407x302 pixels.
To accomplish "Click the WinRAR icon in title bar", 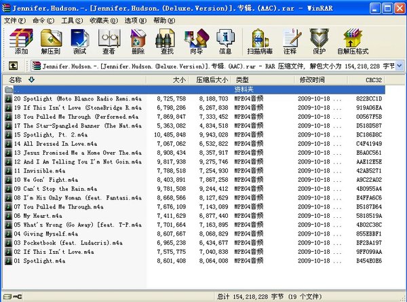I will (5, 8).
